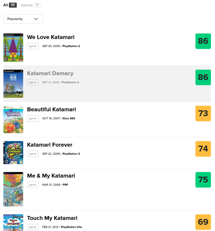The width and height of the screenshot is (215, 231).
Task: Open Katamari Damacy title link
Action: tap(50, 74)
